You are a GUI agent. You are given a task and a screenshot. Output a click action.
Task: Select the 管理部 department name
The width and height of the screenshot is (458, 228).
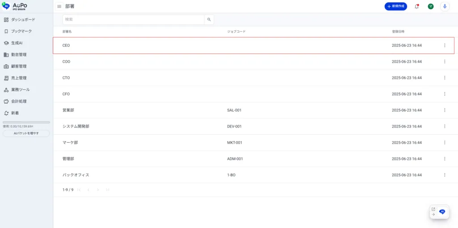click(x=68, y=158)
